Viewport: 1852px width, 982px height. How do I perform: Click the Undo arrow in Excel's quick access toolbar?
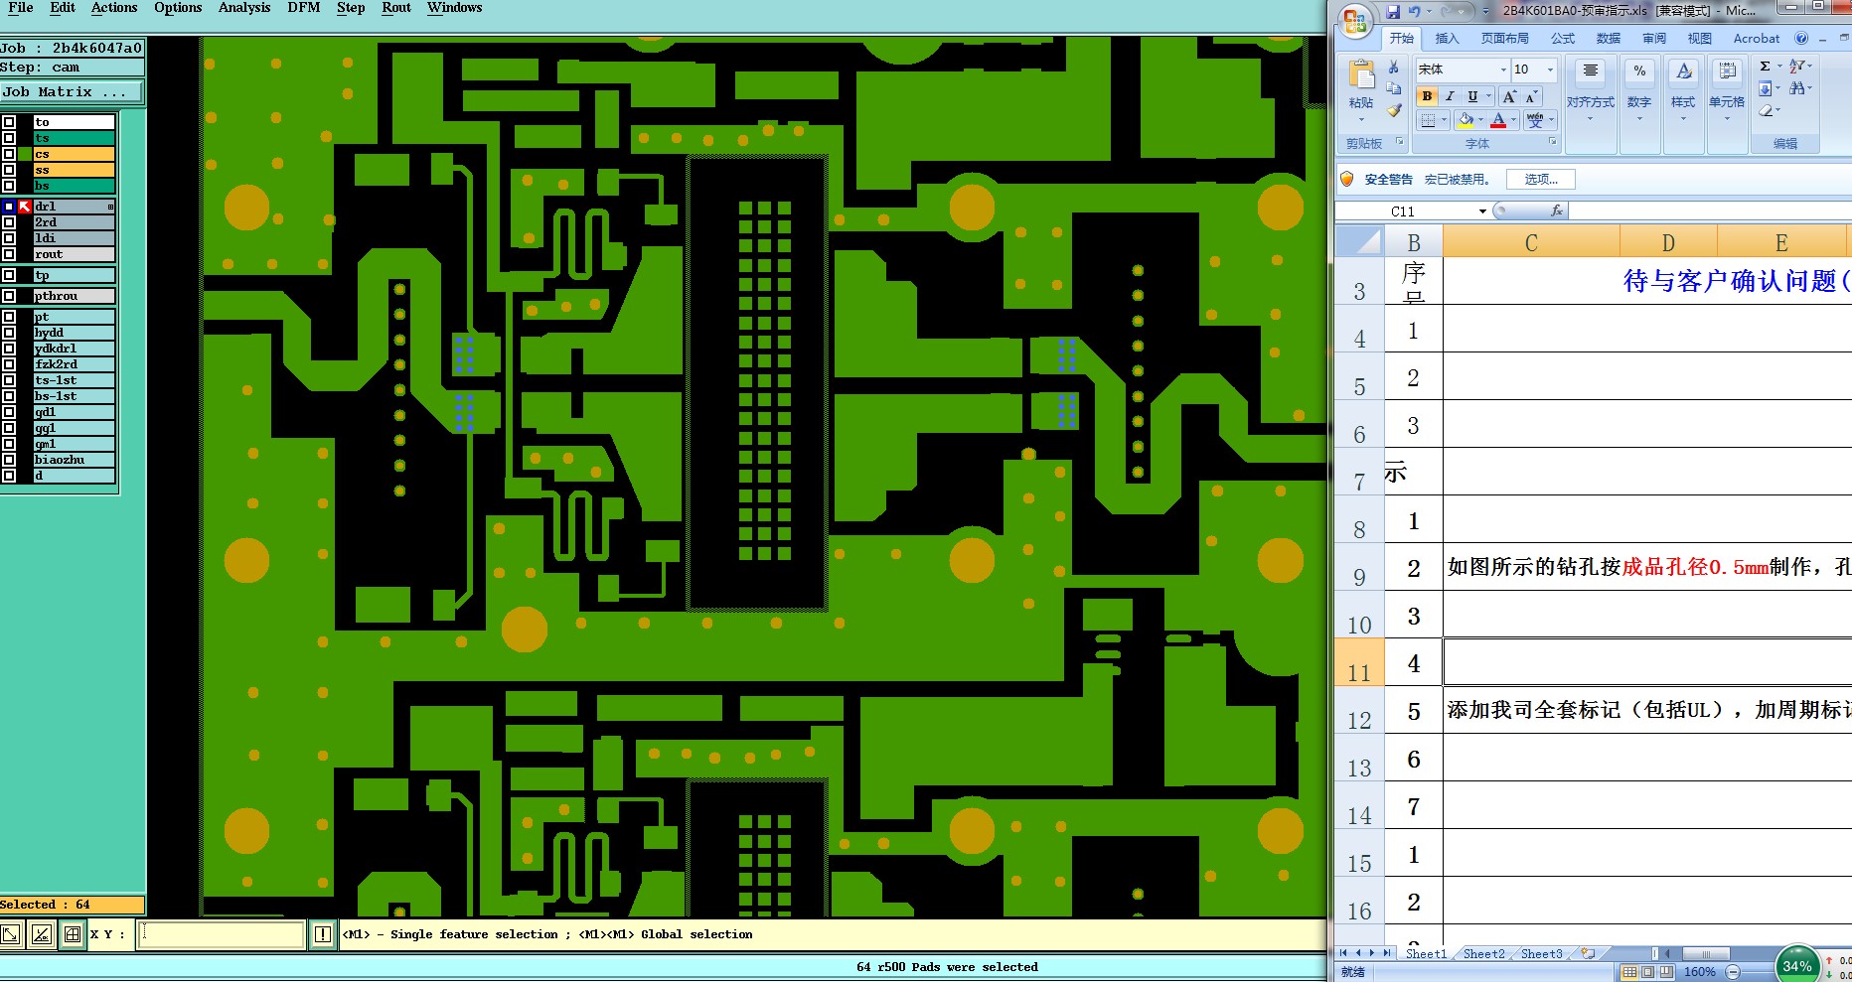[1414, 11]
